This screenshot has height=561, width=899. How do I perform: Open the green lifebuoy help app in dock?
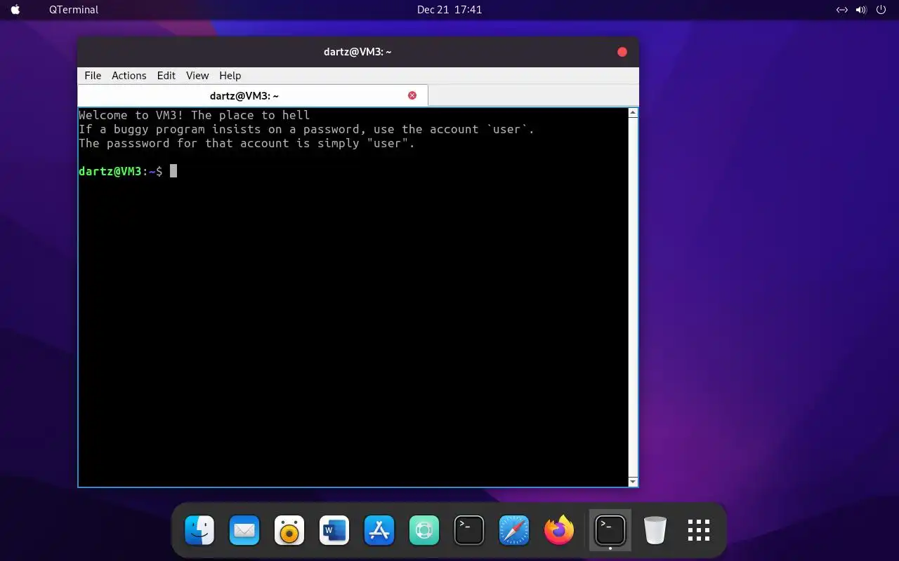pos(424,530)
